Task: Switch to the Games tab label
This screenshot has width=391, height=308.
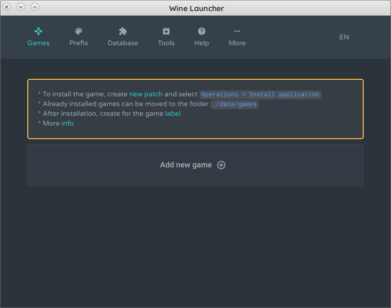Action: [x=39, y=43]
